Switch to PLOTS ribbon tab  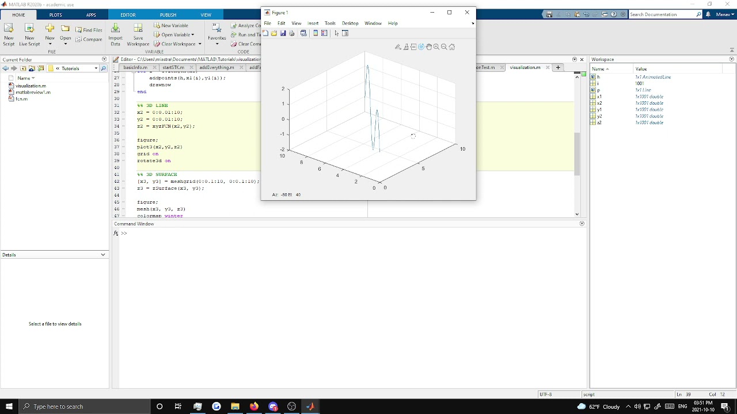click(55, 15)
